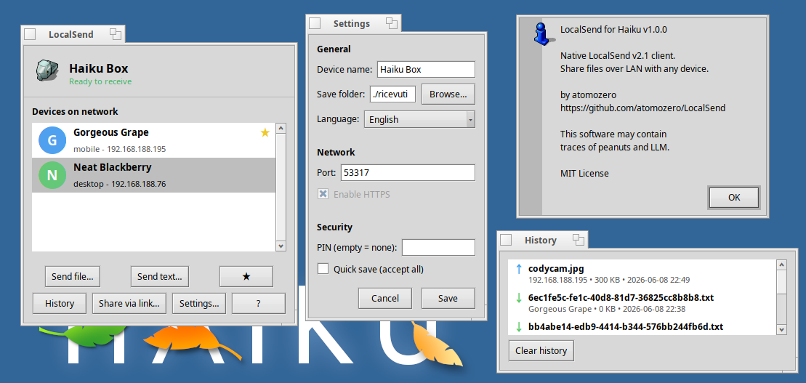Click the question mark about button
This screenshot has height=383, width=806.
coord(259,303)
